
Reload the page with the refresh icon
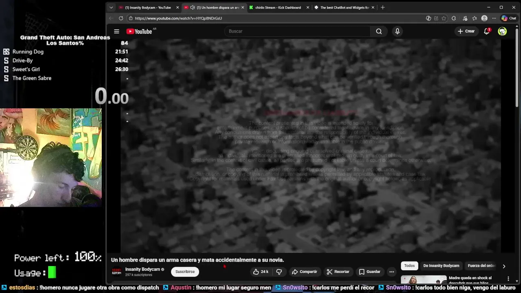pos(121,18)
